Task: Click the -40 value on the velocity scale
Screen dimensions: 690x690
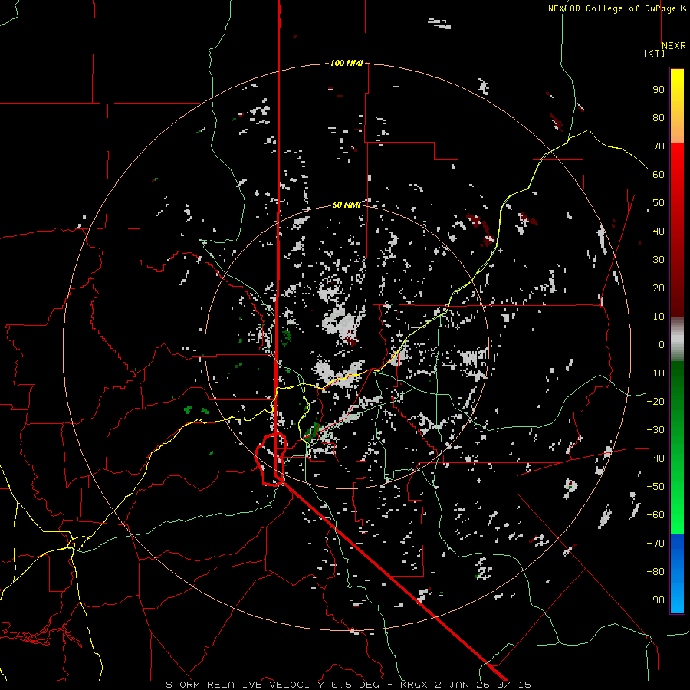Action: coord(655,458)
